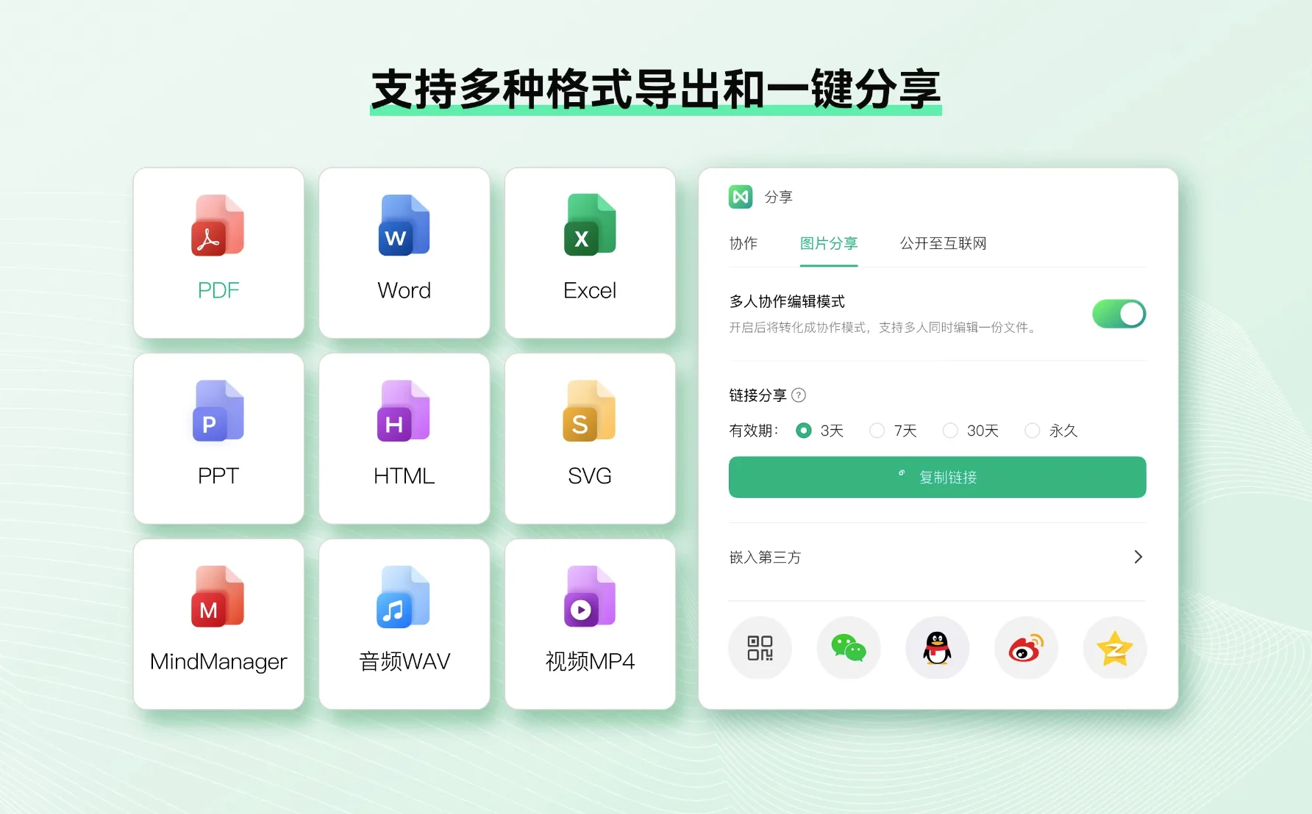Image resolution: width=1312 pixels, height=814 pixels.
Task: Open the QR code share option
Action: (x=760, y=648)
